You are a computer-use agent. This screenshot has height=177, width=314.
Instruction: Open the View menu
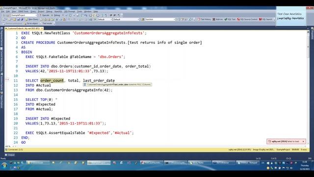pyautogui.click(x=14, y=12)
